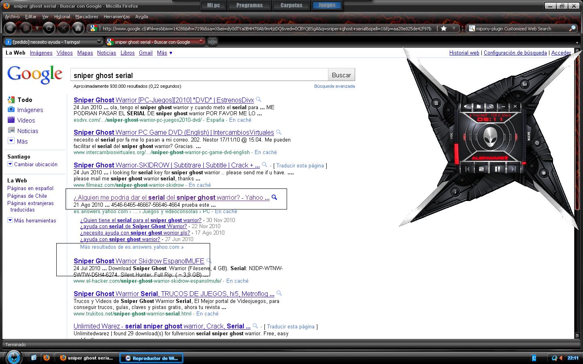Expand Cambiar ubicación option
This screenshot has width=583, height=364.
[x=32, y=164]
